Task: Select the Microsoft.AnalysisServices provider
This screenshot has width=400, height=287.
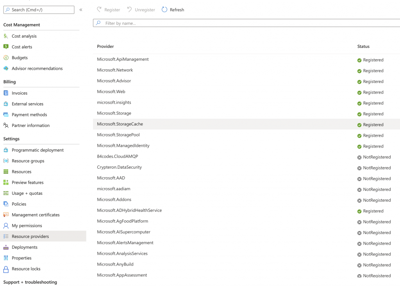Action: pyautogui.click(x=122, y=254)
